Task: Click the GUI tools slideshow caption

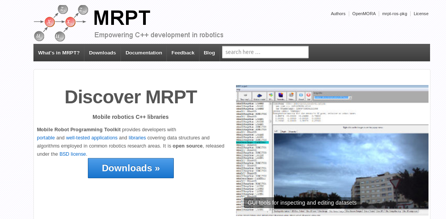Action: click(x=302, y=203)
